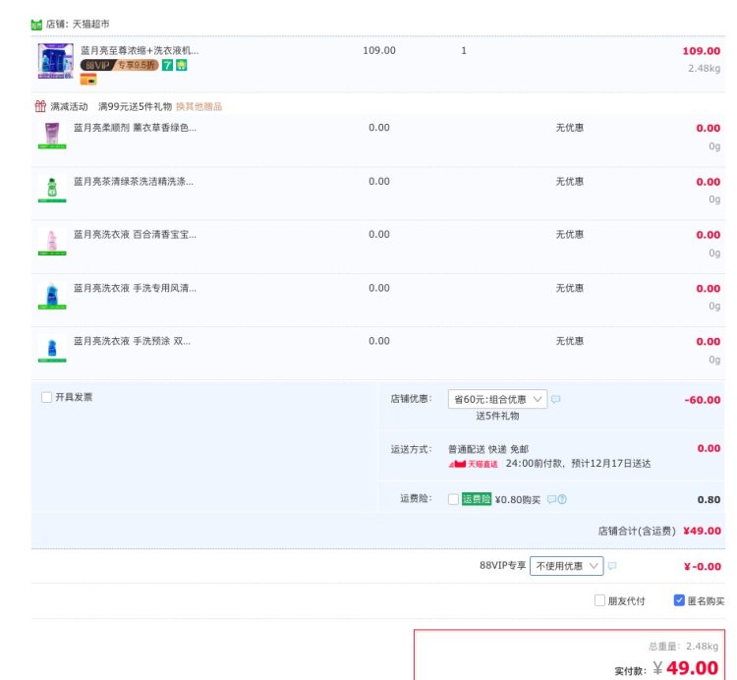The width and height of the screenshot is (737, 680).
Task: Click the Tmall Supermarket store icon
Action: [x=36, y=25]
